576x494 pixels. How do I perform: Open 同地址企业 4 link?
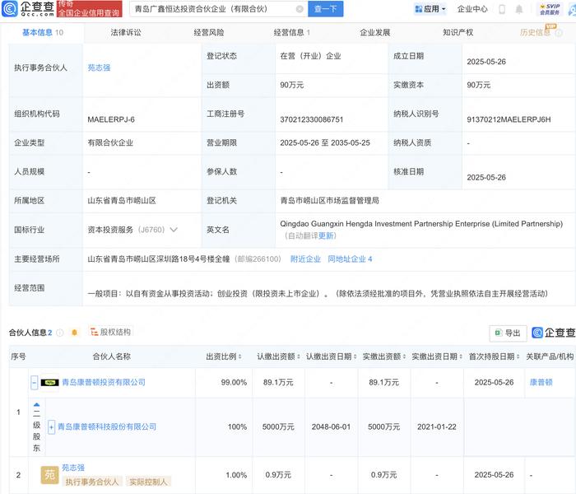350,259
